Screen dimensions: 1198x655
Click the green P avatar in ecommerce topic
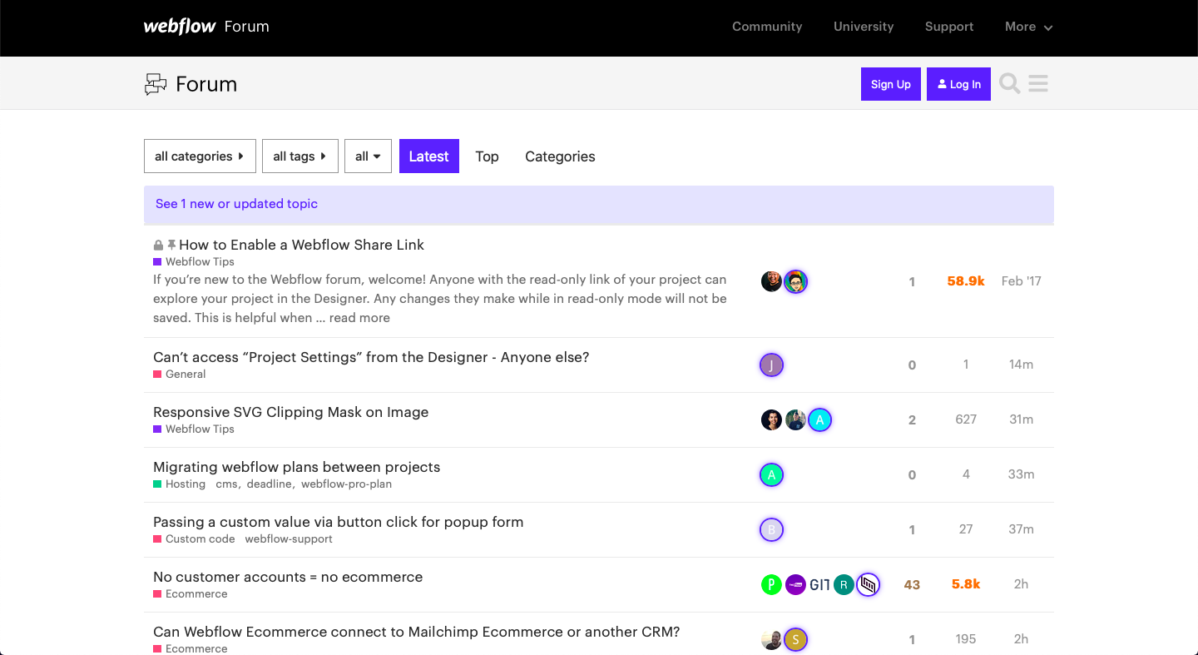click(772, 584)
